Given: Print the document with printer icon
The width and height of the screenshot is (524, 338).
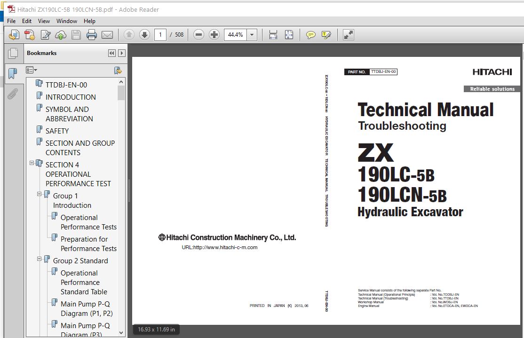Looking at the screenshot, I should (92, 35).
